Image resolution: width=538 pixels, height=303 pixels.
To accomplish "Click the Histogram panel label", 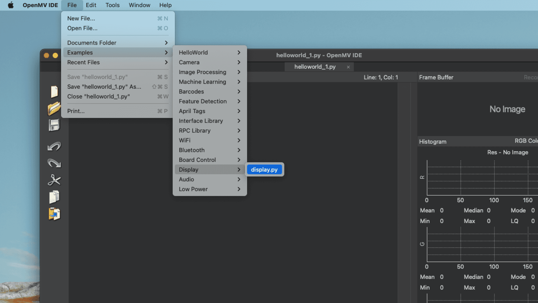I will coord(432,141).
